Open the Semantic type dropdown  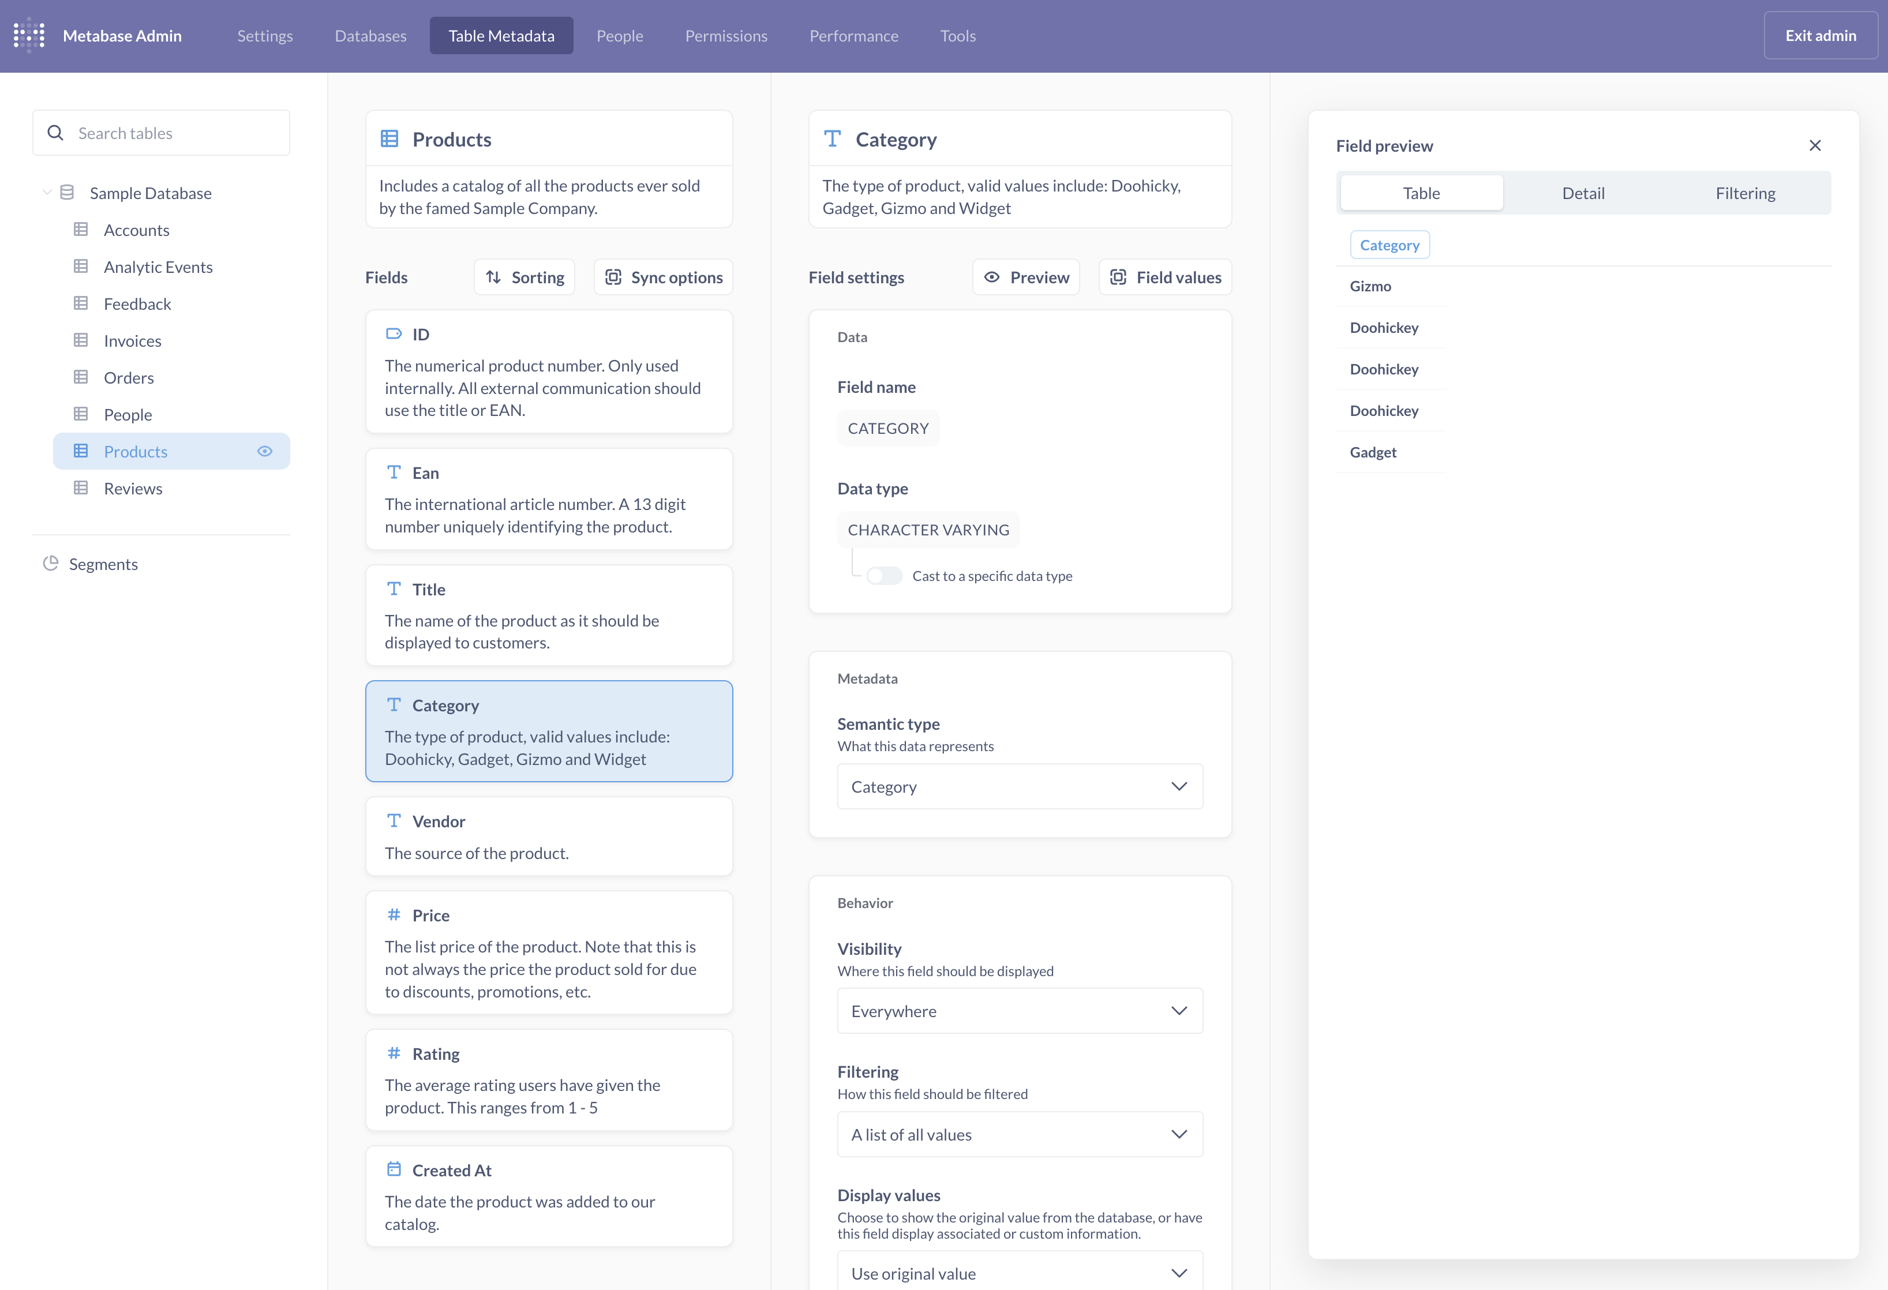coord(1019,786)
